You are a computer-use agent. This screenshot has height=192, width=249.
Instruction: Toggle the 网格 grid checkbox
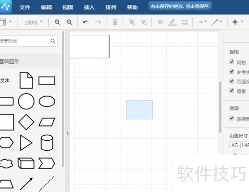point(232,62)
